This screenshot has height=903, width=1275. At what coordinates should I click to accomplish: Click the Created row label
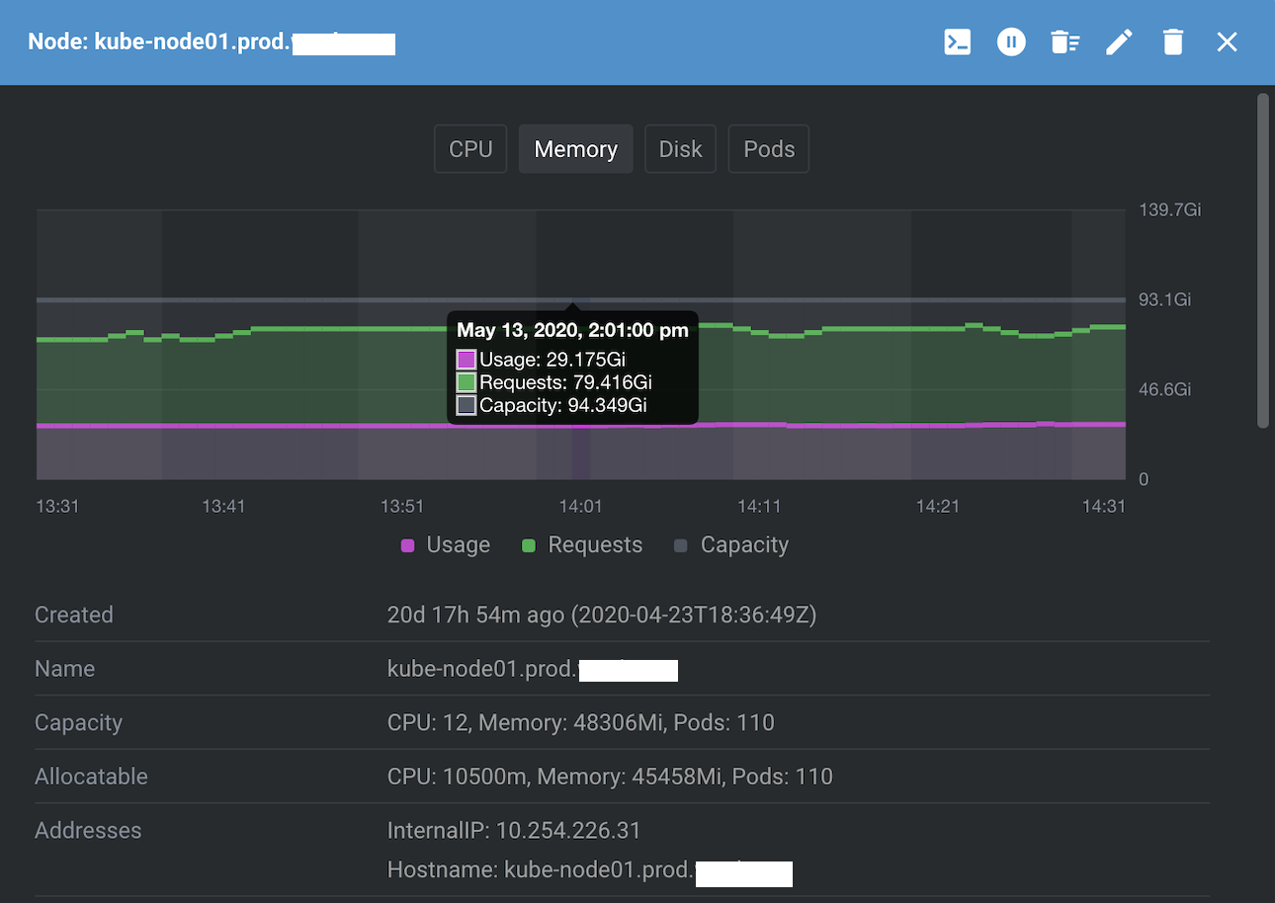74,615
